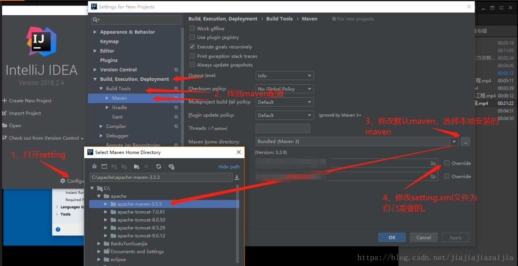Jump to desktop directory icon in file chooser
Screen dimensions: 518x266
tap(104, 166)
